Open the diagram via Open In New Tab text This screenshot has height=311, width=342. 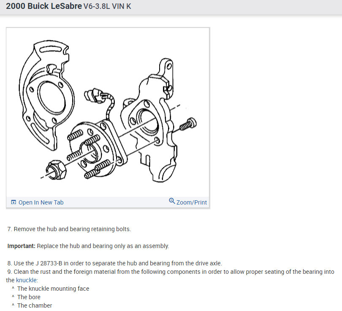(x=41, y=202)
